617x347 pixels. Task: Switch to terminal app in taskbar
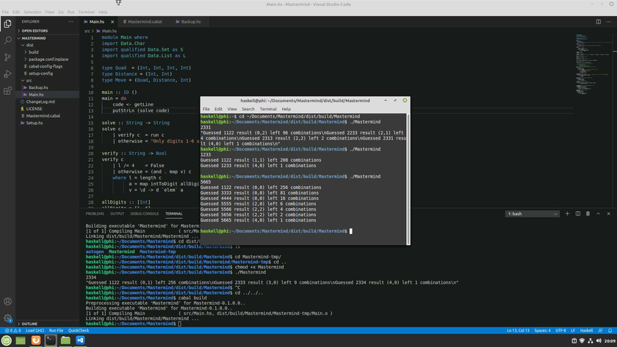coord(51,340)
